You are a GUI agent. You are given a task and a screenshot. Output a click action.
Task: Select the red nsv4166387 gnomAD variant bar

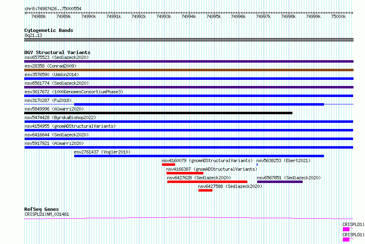(185, 173)
